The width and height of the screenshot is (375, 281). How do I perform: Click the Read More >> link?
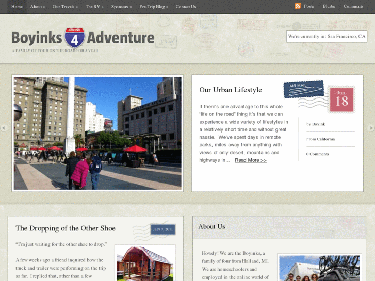[x=251, y=160]
